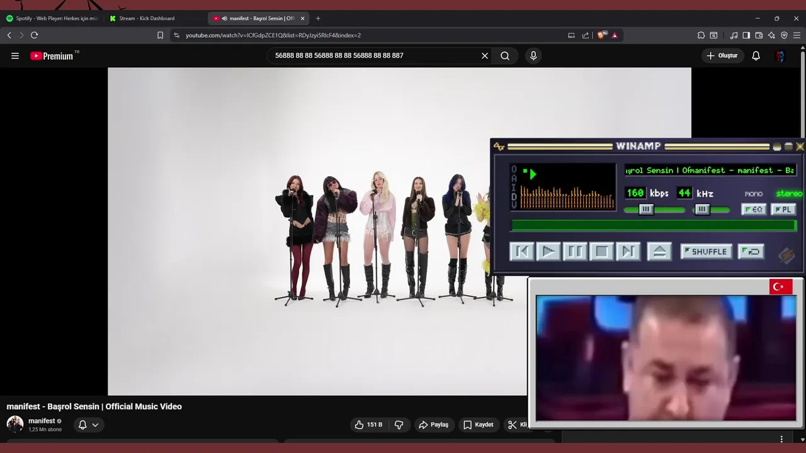Dislike the video with thumbs down
Screen dimensions: 806x453
coord(399,425)
